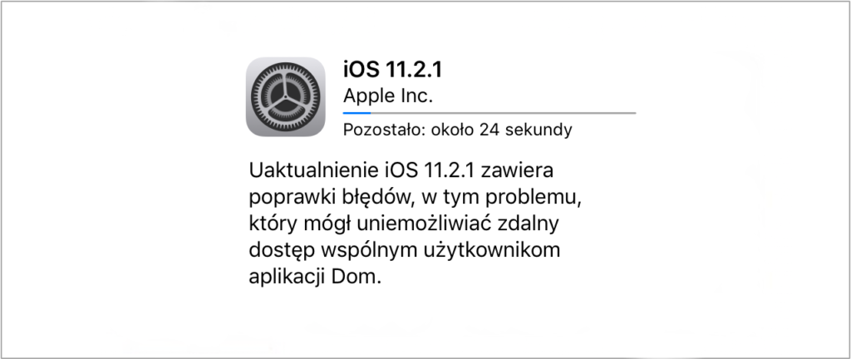This screenshot has height=359, width=851.
Task: Tap the word "Pozostało:" in the status line
Action: (x=384, y=130)
